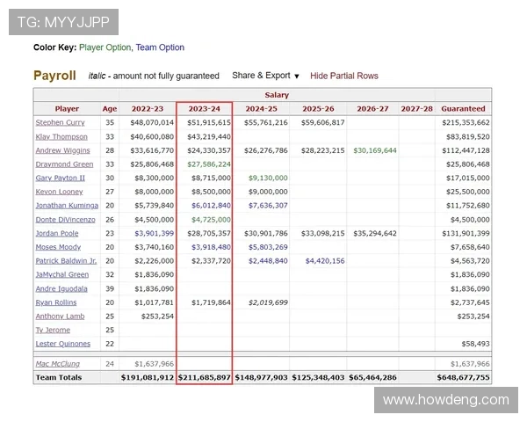Sort by the Guaranteed column header

click(x=463, y=109)
